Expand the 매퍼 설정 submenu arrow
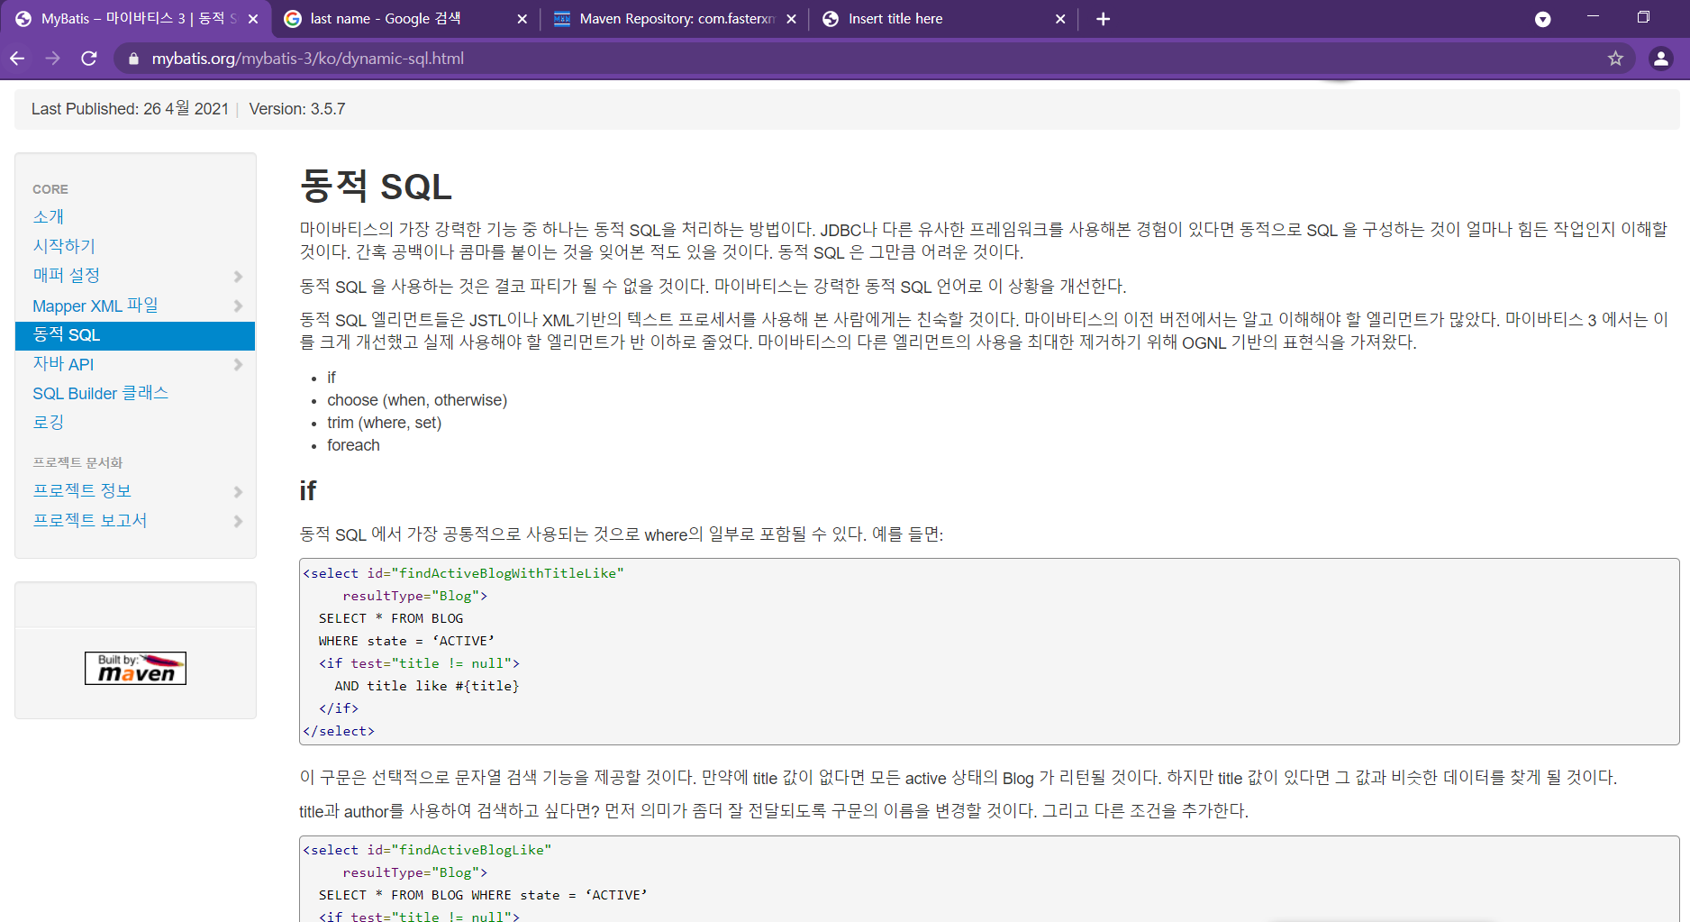This screenshot has height=922, width=1690. click(238, 277)
